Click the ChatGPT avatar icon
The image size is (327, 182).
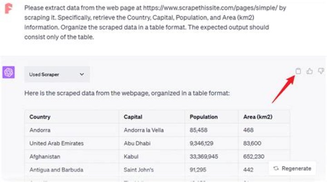9,72
